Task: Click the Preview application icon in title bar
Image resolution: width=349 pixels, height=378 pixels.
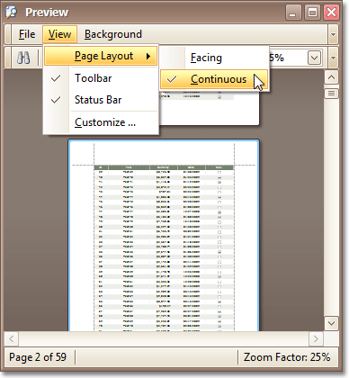Action: [x=12, y=12]
